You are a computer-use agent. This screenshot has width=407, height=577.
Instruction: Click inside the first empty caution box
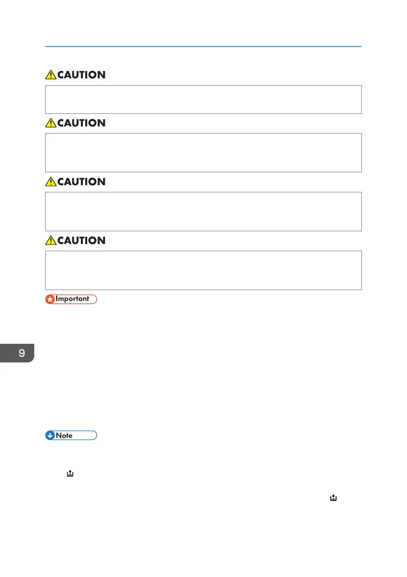click(203, 99)
